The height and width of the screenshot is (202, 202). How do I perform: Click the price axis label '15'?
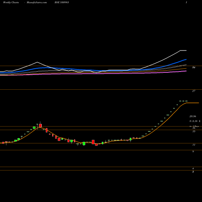194,131
